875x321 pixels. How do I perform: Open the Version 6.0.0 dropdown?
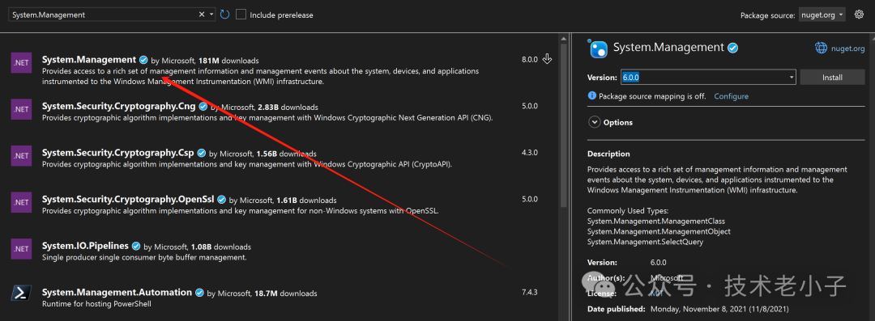(707, 78)
